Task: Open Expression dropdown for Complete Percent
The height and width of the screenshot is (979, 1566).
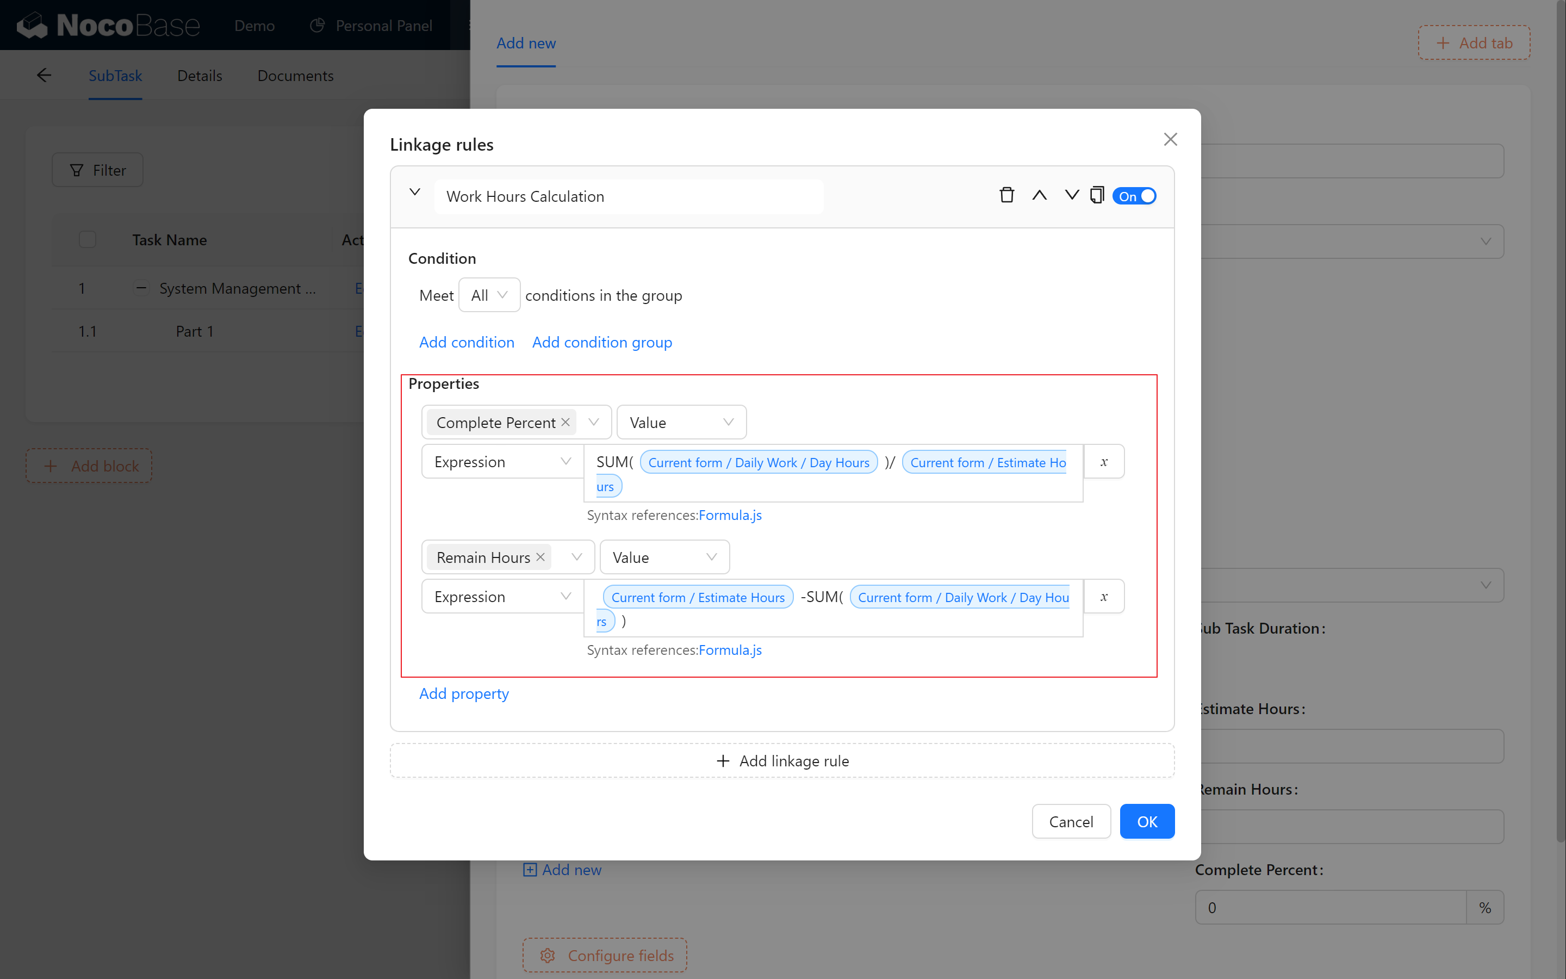Action: coord(503,462)
